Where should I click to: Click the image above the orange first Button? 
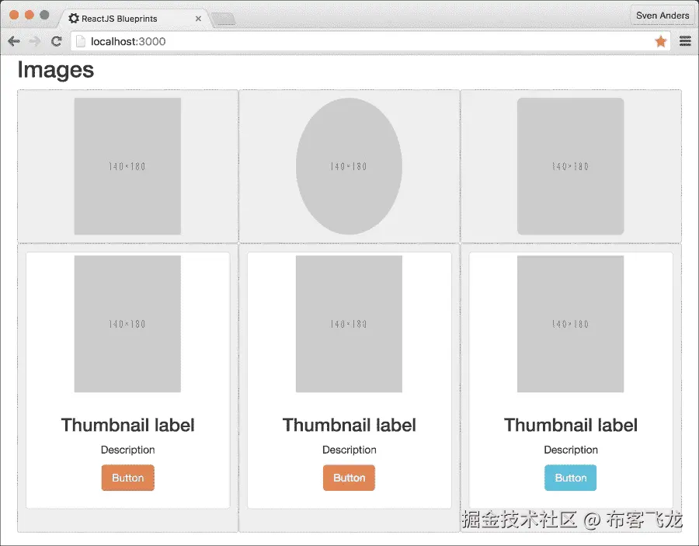127,324
